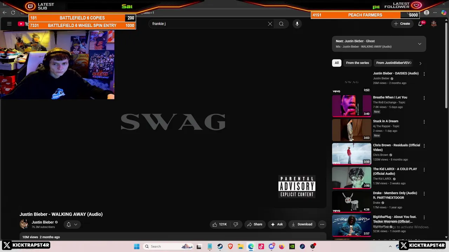This screenshot has width=449, height=252.
Task: Open BigXthaPlug - About You video title
Action: tap(395, 219)
